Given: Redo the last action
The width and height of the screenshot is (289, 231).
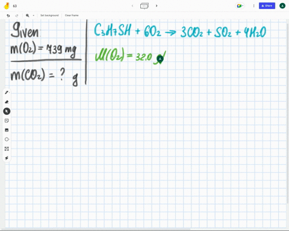Looking at the screenshot, I should pos(17,16).
